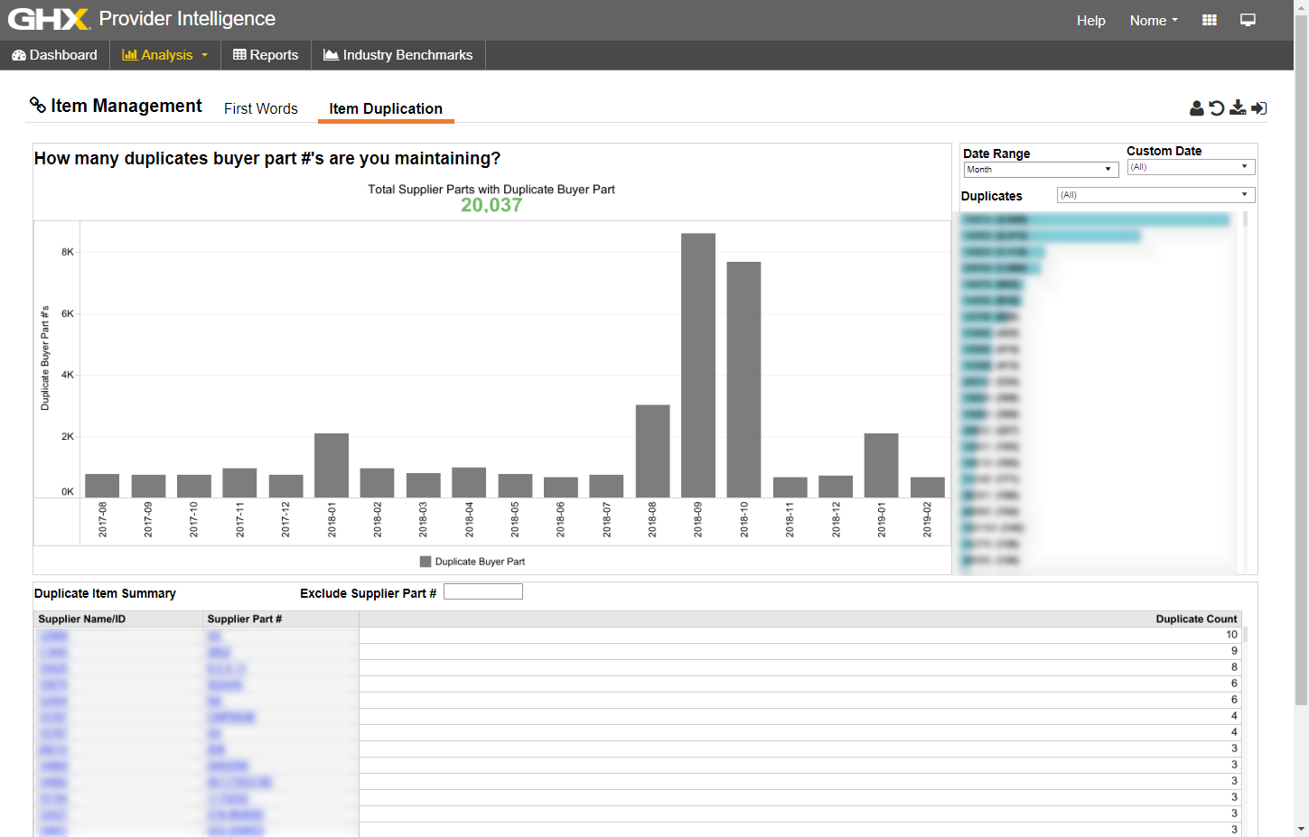Image resolution: width=1309 pixels, height=837 pixels.
Task: Click the sign-in arrow export icon
Action: click(1258, 108)
